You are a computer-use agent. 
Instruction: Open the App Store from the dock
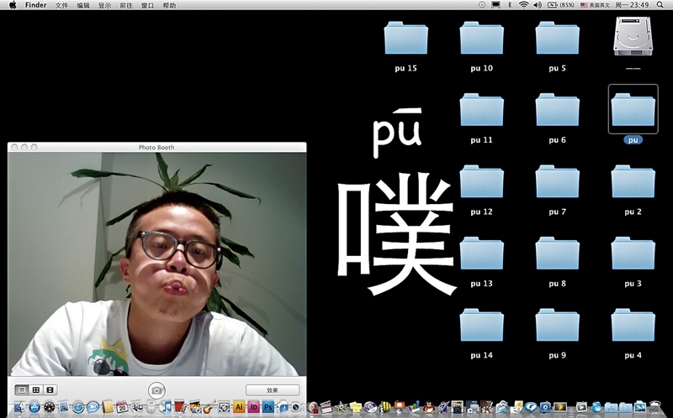pyautogui.click(x=34, y=407)
